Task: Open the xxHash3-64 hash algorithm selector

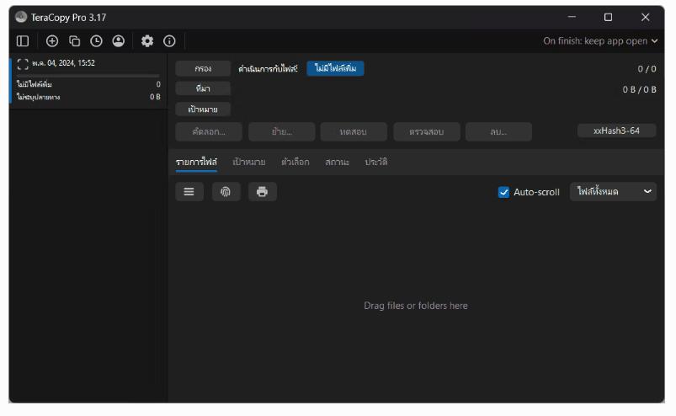Action: coord(616,131)
